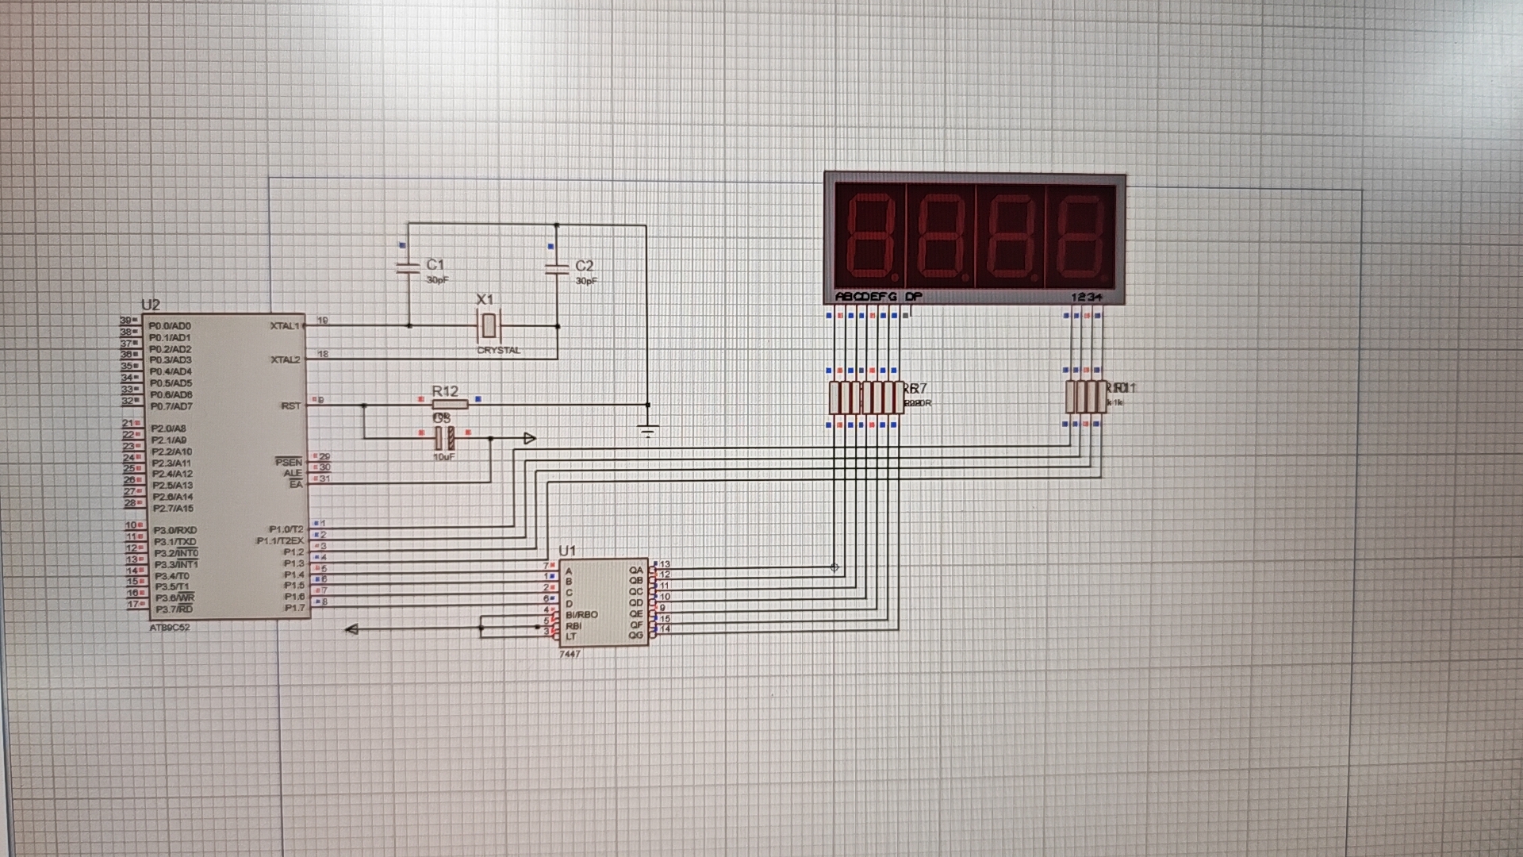Image resolution: width=1523 pixels, height=857 pixels.
Task: Click capacitor C1 symbol
Action: point(408,268)
